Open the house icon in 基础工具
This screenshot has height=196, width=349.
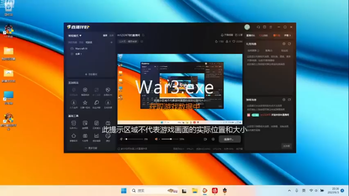(74, 136)
